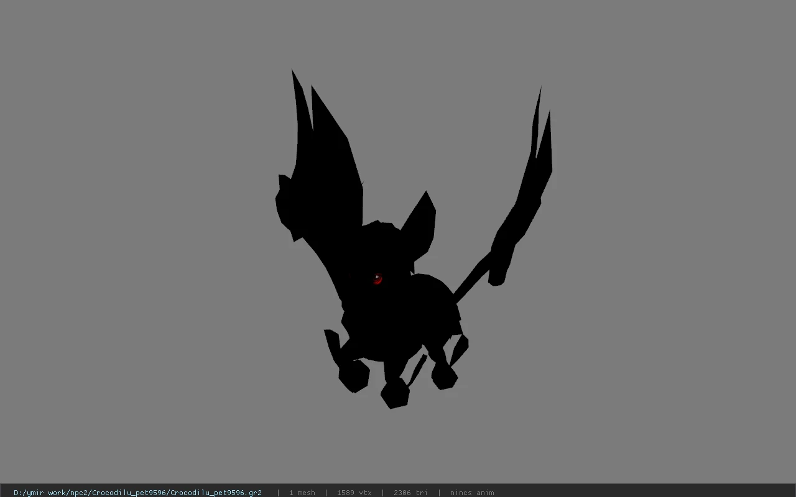Screen dimensions: 796x497
Task: Click the creature's right rear paw
Action: 444,376
